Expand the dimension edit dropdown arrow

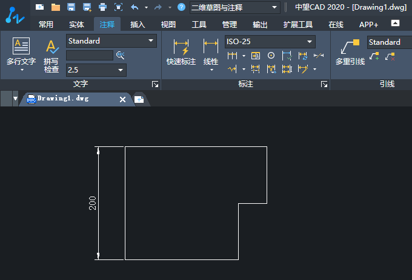(315, 69)
